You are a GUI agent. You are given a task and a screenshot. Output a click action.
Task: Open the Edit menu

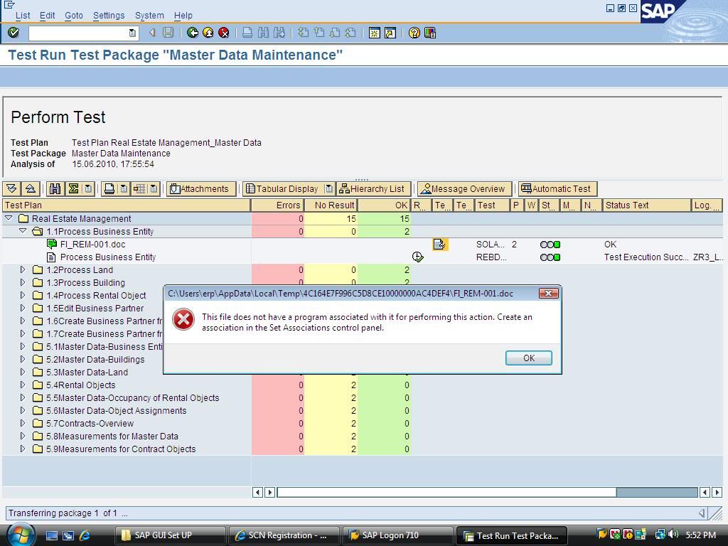48,16
